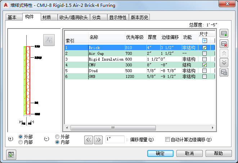Click the 索引 column header
This screenshot has height=163, width=238.
point(76,37)
